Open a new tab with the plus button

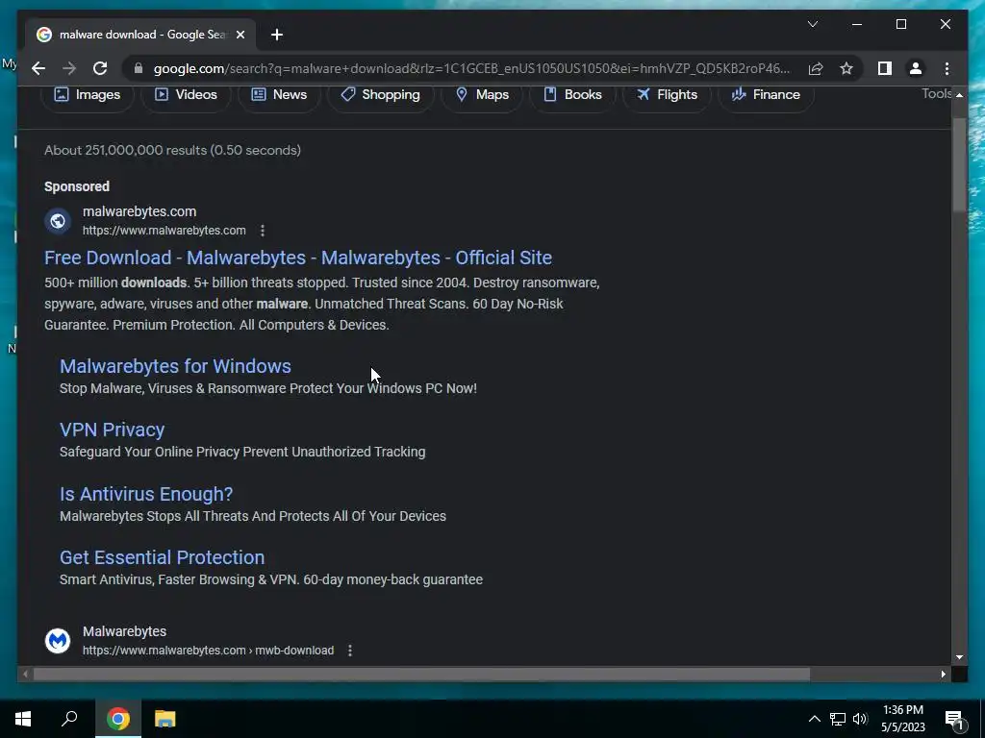pyautogui.click(x=277, y=35)
